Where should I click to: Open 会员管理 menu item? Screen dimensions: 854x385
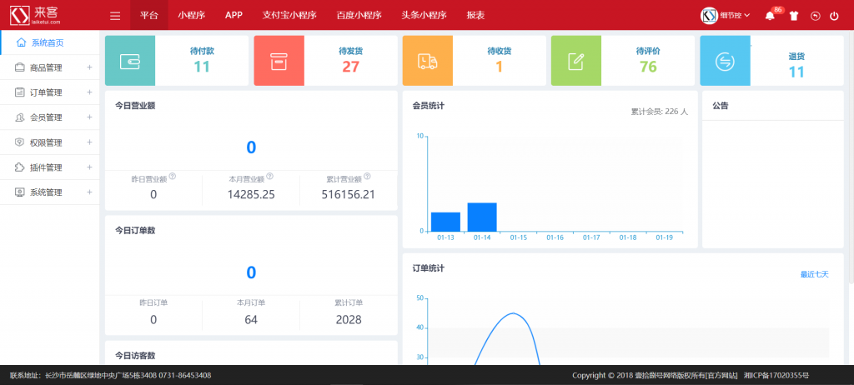click(50, 117)
